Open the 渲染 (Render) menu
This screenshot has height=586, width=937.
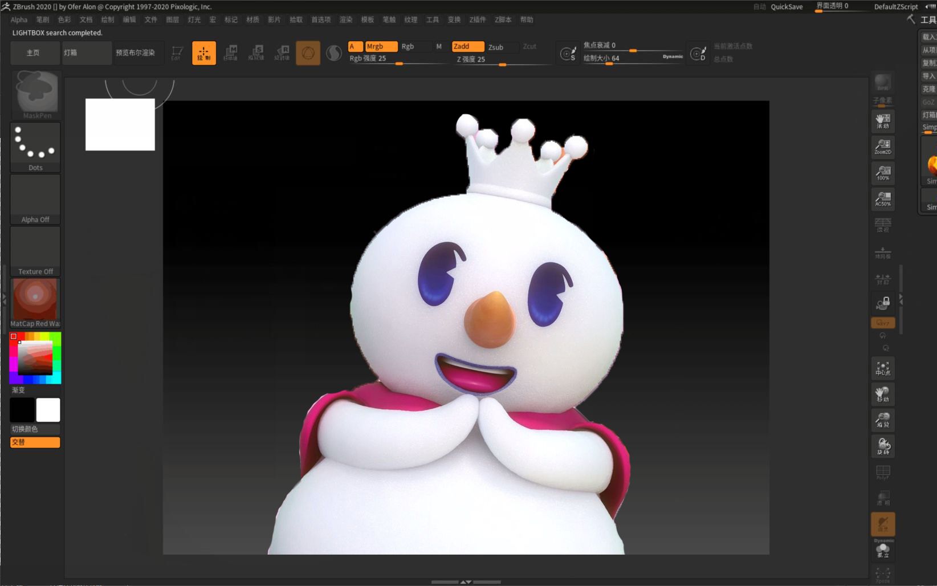pyautogui.click(x=346, y=19)
